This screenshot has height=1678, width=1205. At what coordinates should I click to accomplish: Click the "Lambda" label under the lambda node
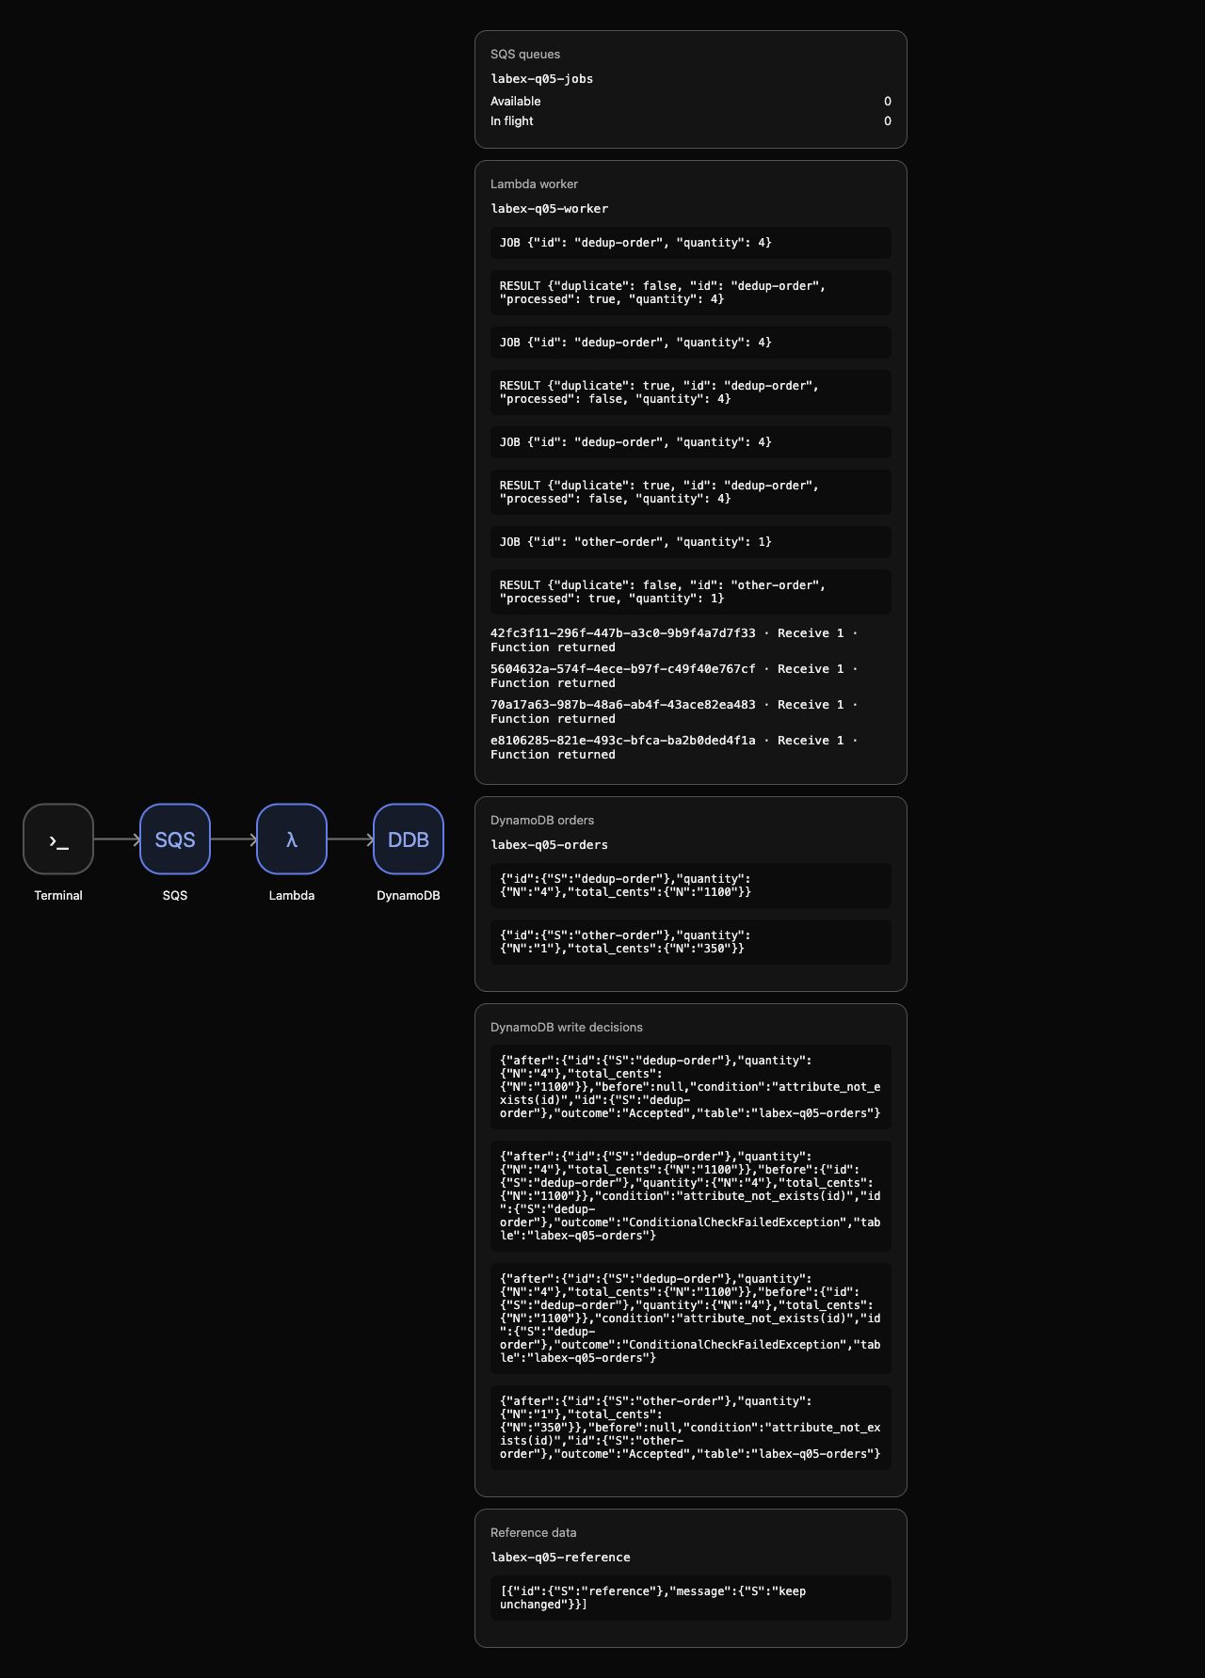point(292,895)
